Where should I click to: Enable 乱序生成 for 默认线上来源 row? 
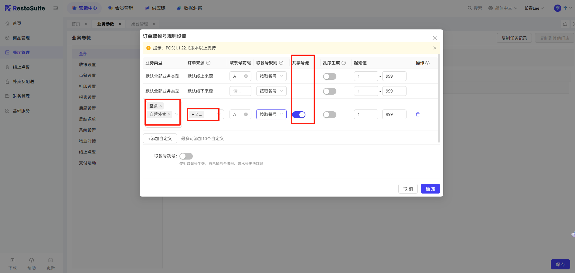pos(329,76)
